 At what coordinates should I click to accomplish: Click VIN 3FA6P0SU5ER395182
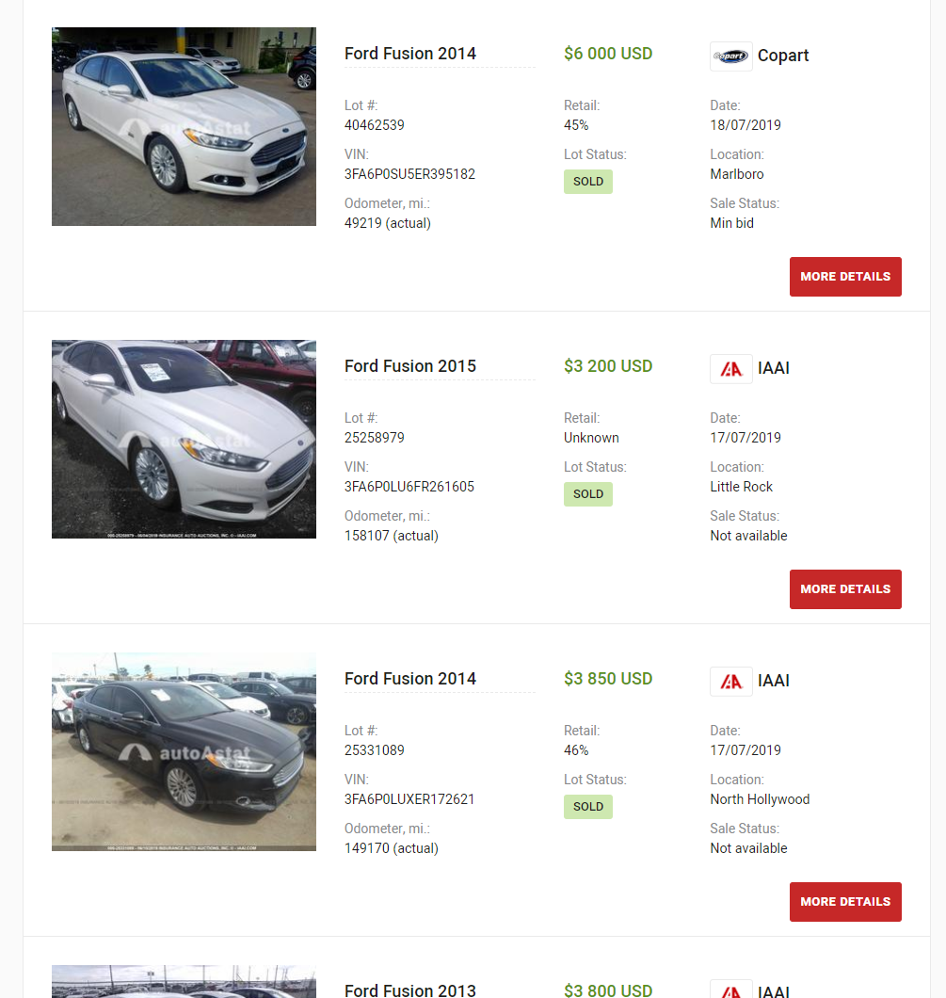tap(409, 174)
